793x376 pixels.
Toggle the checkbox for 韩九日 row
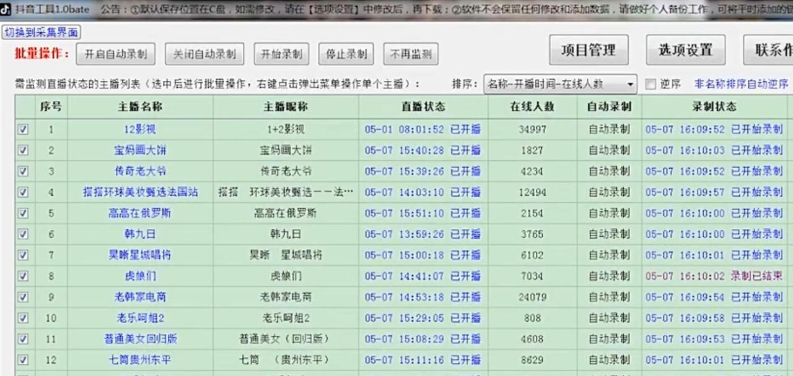tap(23, 234)
